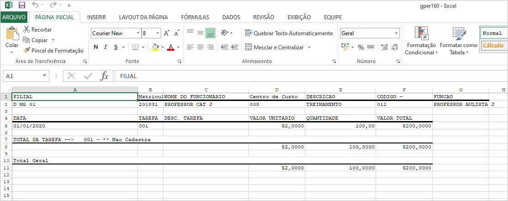The height and width of the screenshot is (201, 508).
Task: Click Recortar to cut selection
Action: 37,30
